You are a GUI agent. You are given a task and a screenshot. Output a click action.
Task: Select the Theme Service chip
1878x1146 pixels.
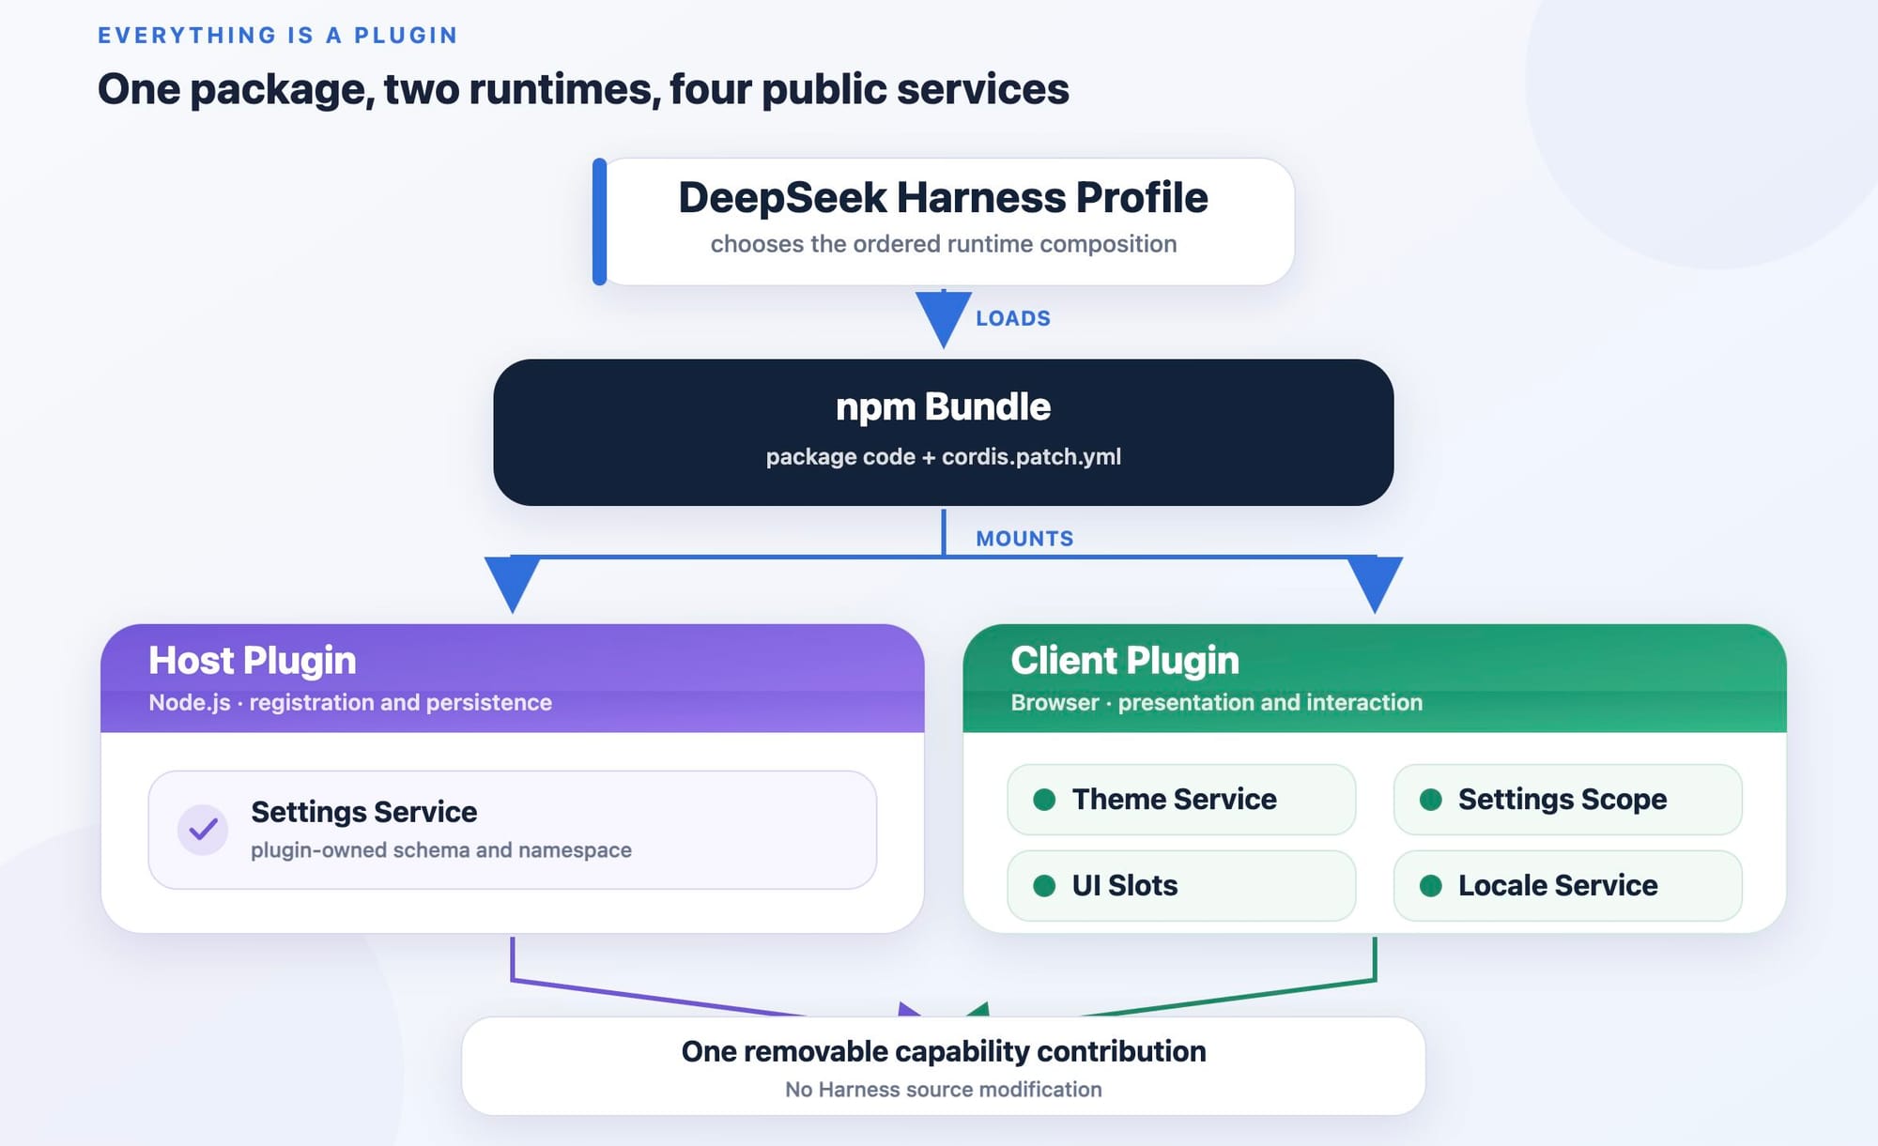click(1181, 800)
